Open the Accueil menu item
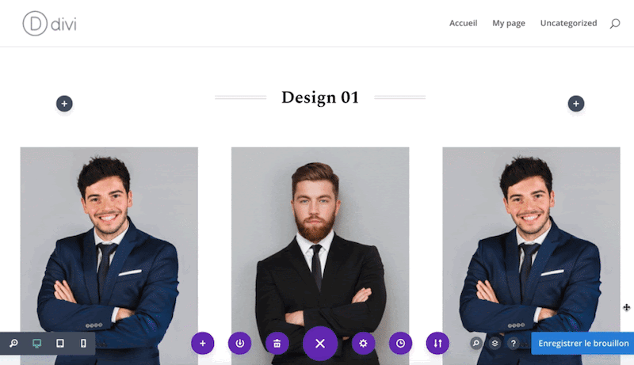The height and width of the screenshot is (365, 634). click(464, 23)
